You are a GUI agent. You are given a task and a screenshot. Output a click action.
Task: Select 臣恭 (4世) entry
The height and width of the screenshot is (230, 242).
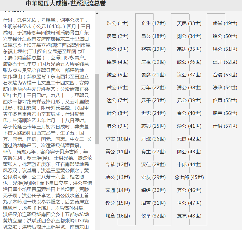(x=118, y=62)
